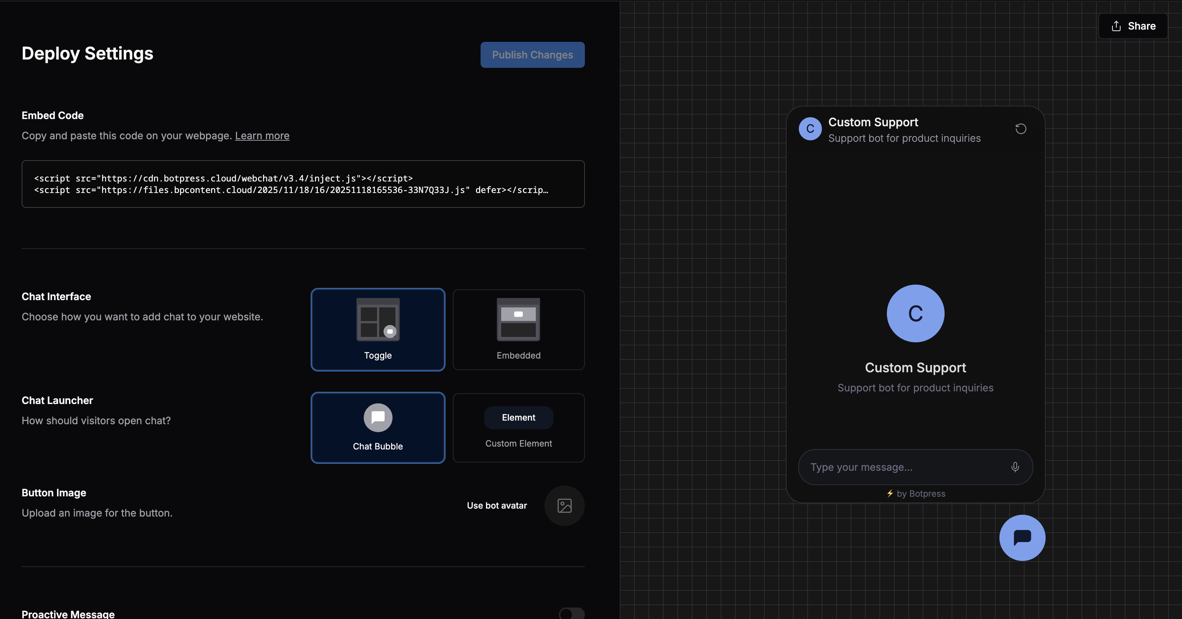Focus the Type your message input
The width and height of the screenshot is (1182, 619).
899,467
